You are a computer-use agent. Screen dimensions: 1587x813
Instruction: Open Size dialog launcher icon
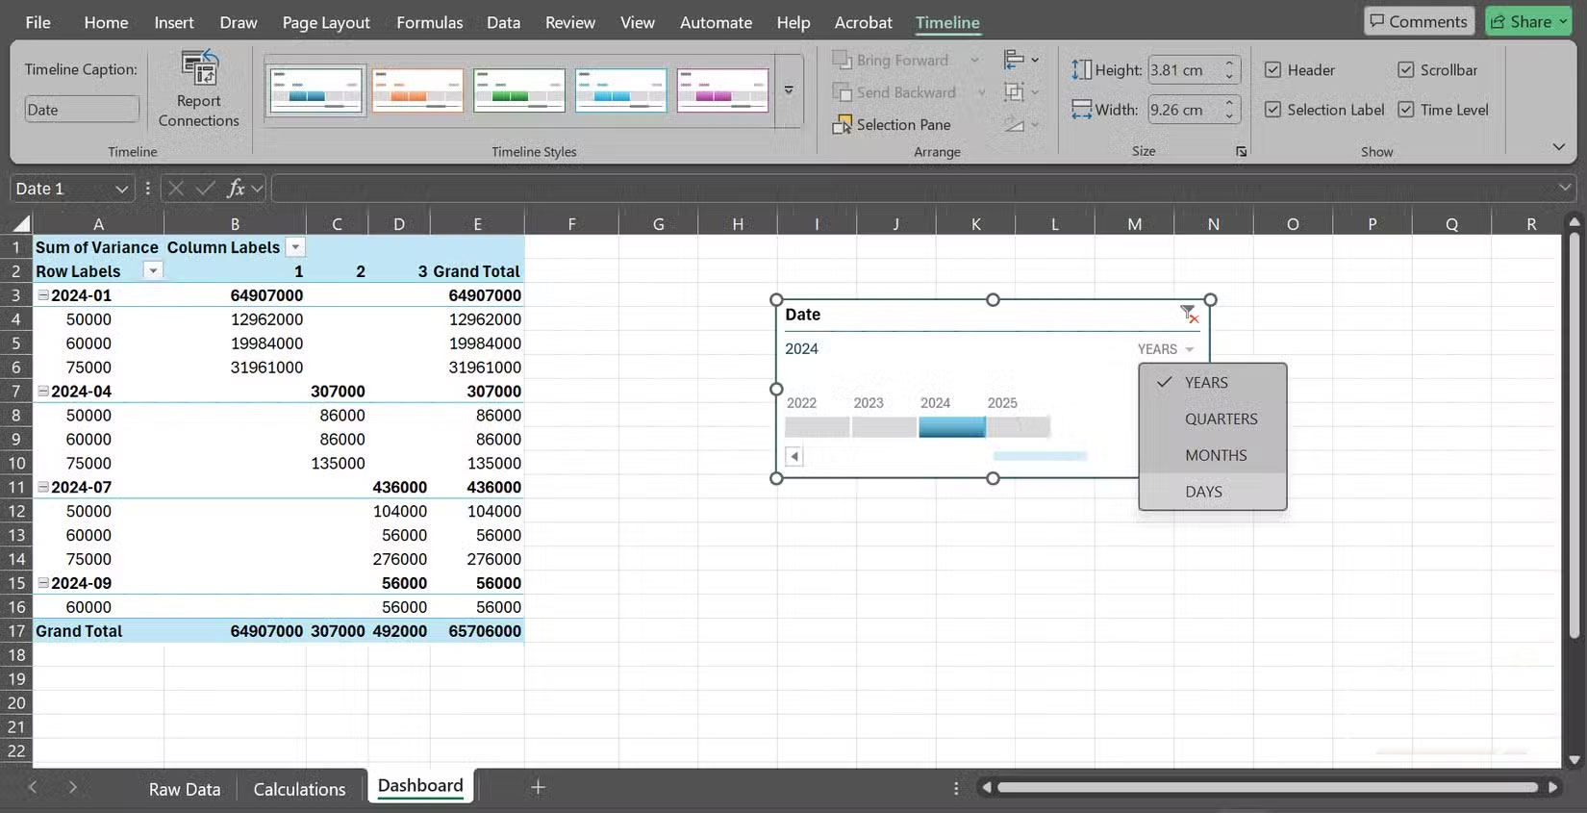point(1241,152)
